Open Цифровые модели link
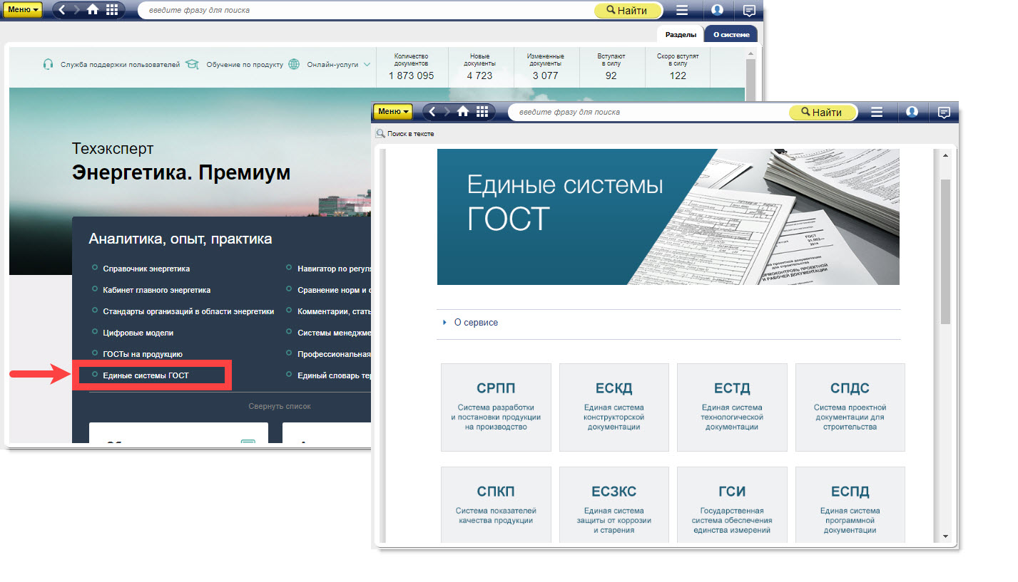 click(138, 333)
